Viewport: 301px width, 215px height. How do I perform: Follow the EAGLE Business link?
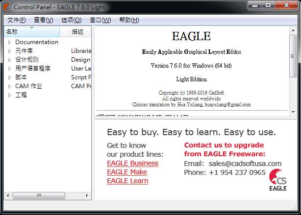tap(133, 163)
